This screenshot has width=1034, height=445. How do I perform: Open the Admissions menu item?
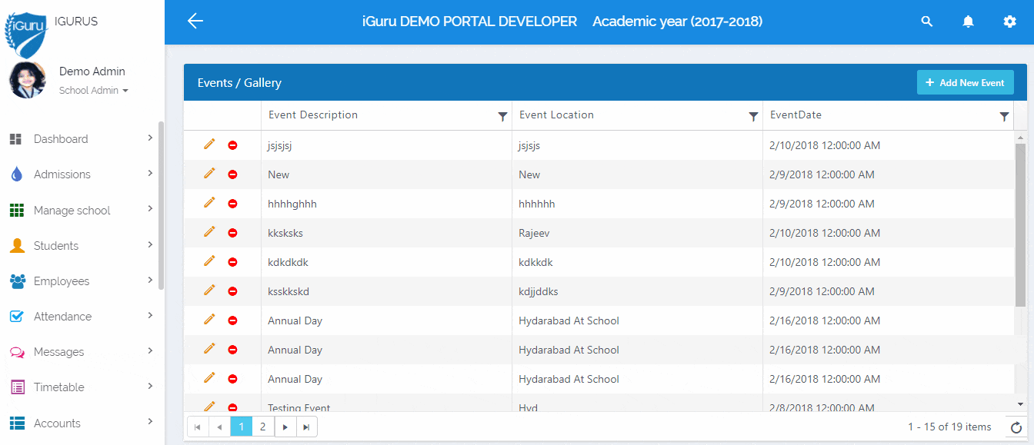pos(80,174)
